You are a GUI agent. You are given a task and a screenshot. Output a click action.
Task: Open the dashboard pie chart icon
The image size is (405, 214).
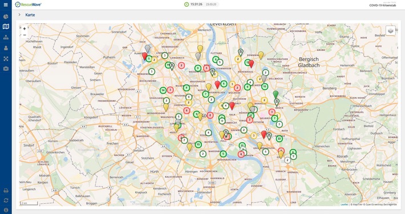pyautogui.click(x=6, y=17)
